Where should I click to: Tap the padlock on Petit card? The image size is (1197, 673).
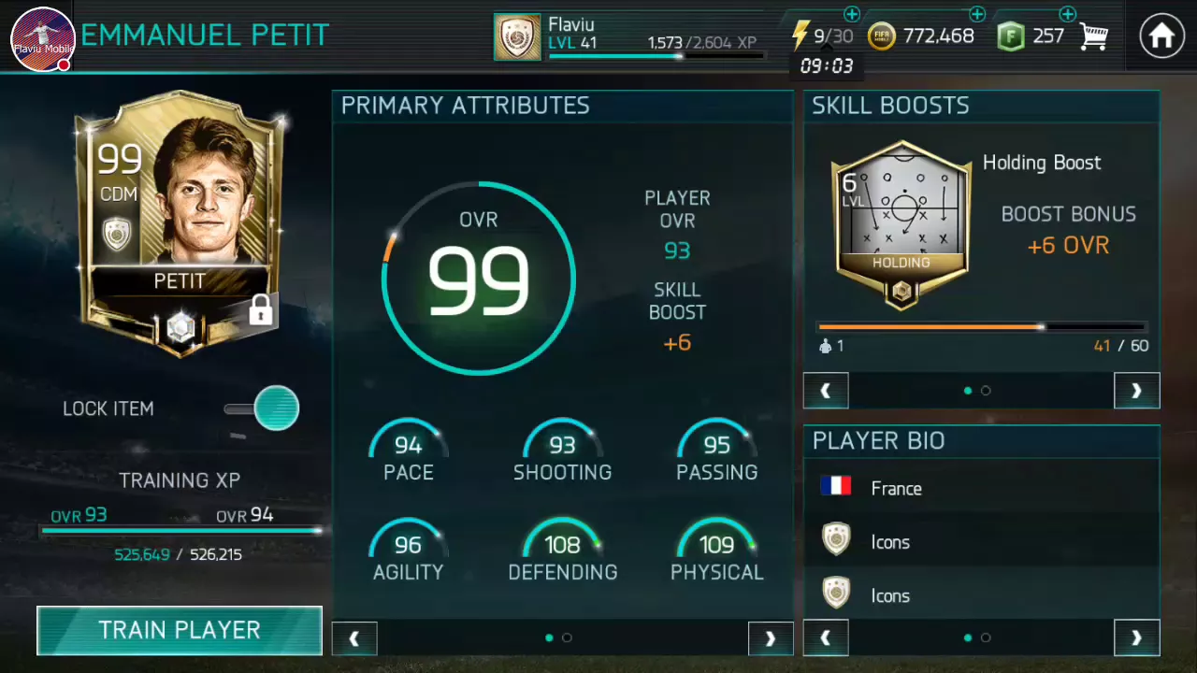[x=261, y=310]
